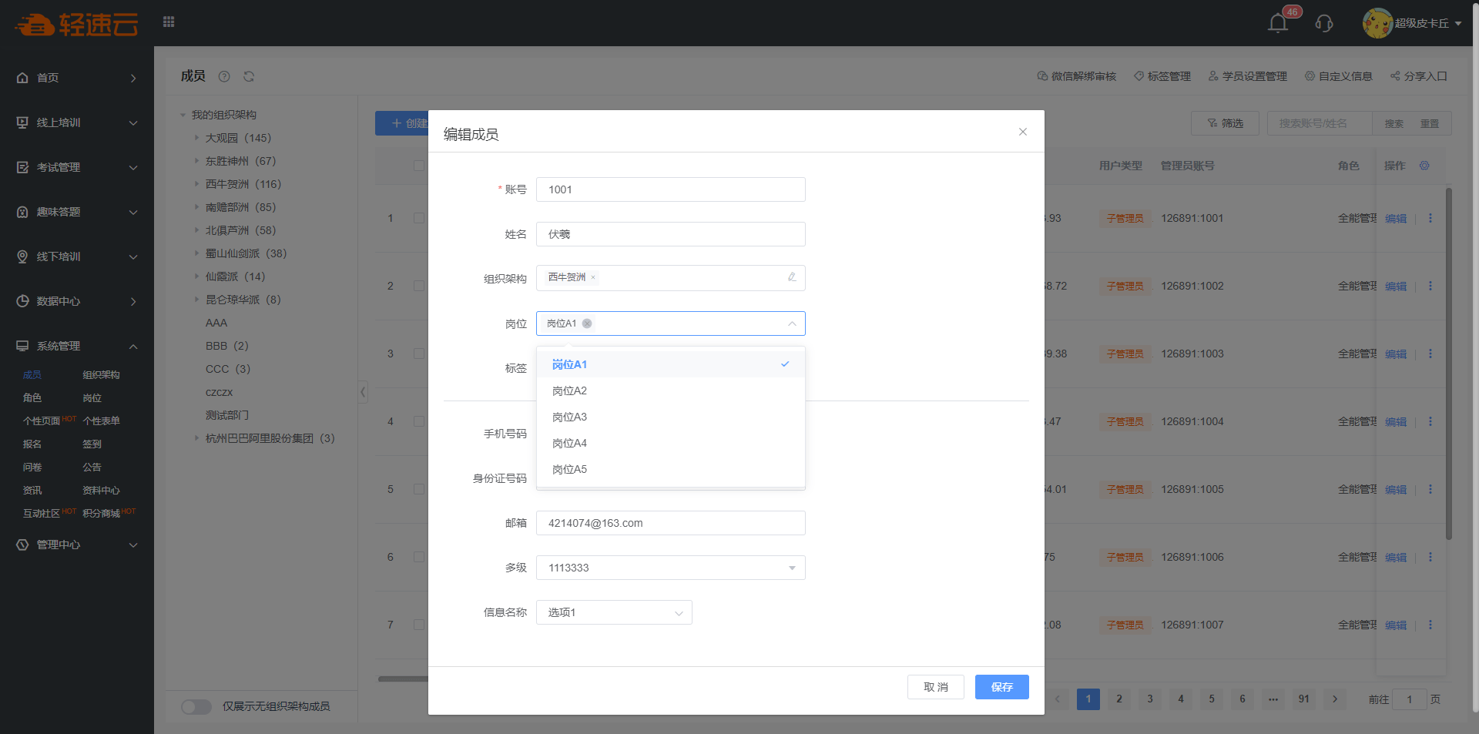Screen dimensions: 1479x734
Task: Expand 线上培训 sidebar menu
Action: pyautogui.click(x=77, y=122)
